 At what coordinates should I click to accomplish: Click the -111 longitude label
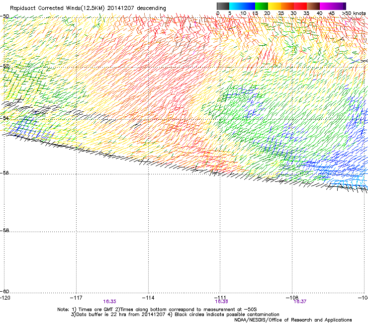click(x=220, y=298)
